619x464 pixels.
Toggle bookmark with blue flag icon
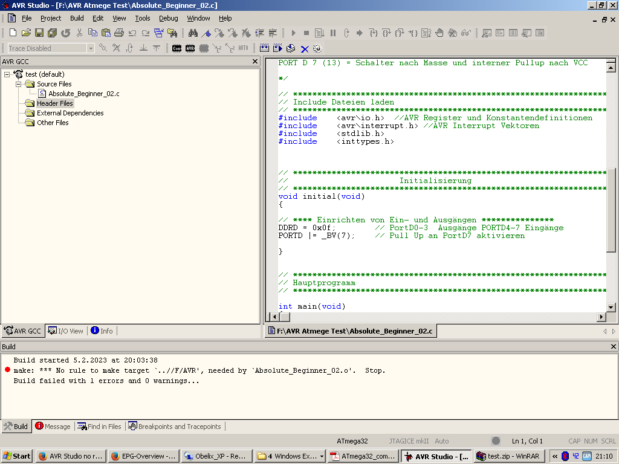coord(206,33)
